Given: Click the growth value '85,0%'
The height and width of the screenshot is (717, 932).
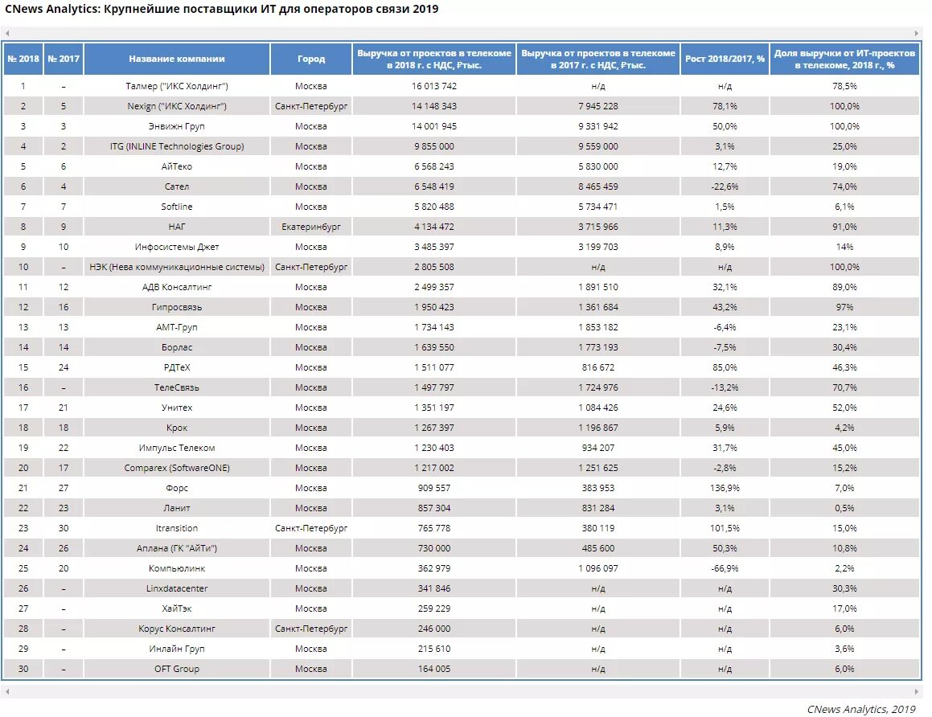Looking at the screenshot, I should coord(725,367).
